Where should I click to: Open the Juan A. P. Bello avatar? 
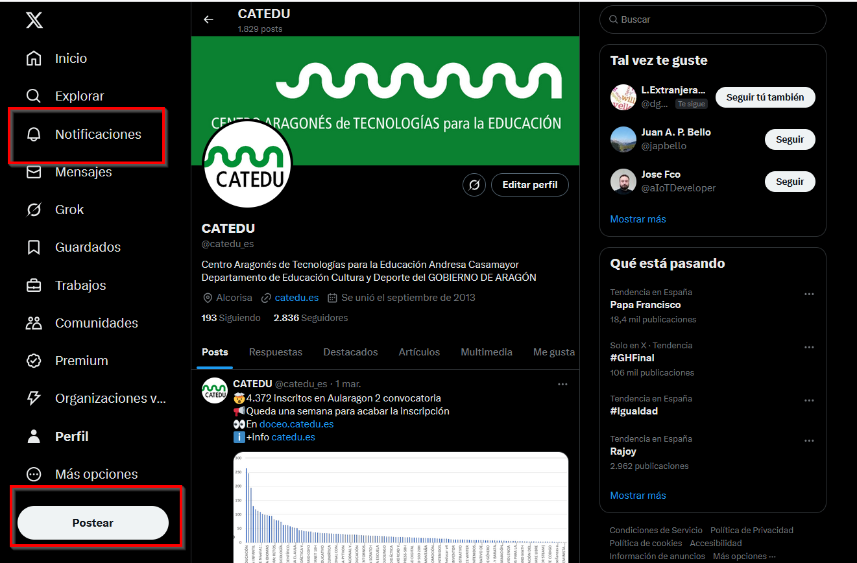click(623, 139)
